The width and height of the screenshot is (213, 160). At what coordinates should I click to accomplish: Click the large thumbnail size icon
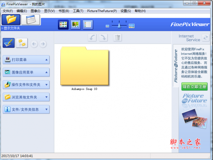(x=132, y=26)
